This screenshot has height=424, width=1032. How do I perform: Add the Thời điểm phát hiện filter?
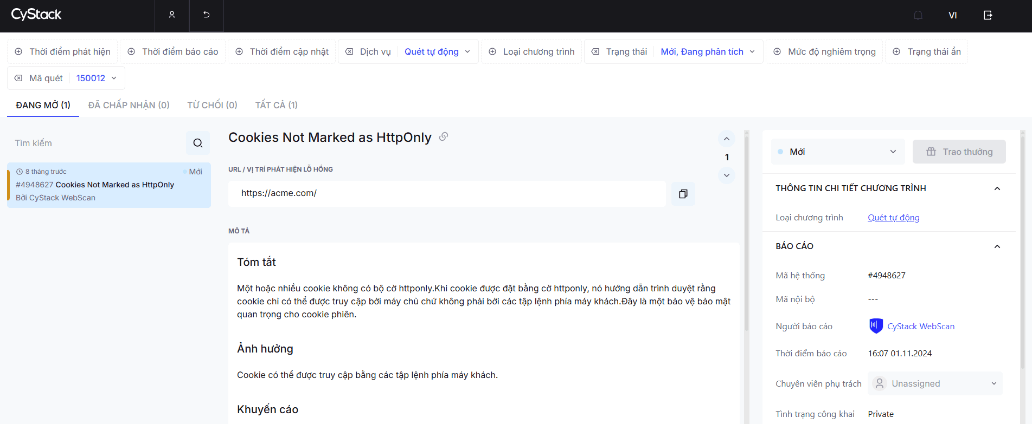pos(62,51)
